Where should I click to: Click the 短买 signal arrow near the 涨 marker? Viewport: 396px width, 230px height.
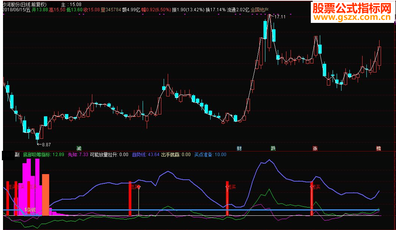click(315, 187)
